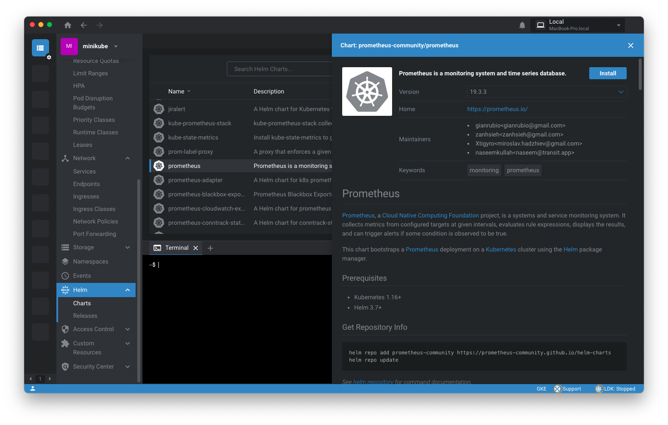Open the prometheus.io home link
Viewport: 668px width, 425px height.
coord(497,109)
